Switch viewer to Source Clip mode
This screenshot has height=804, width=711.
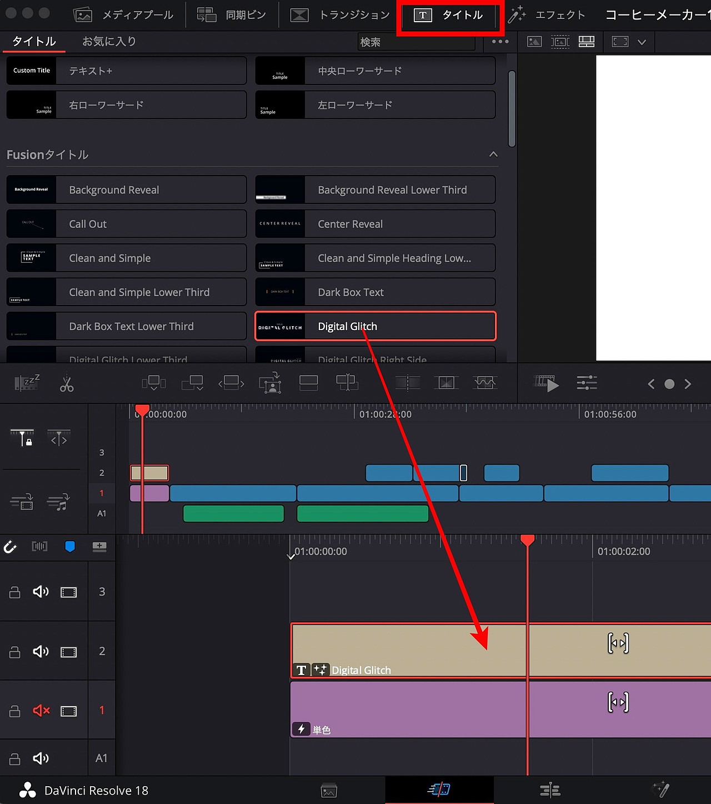click(534, 42)
